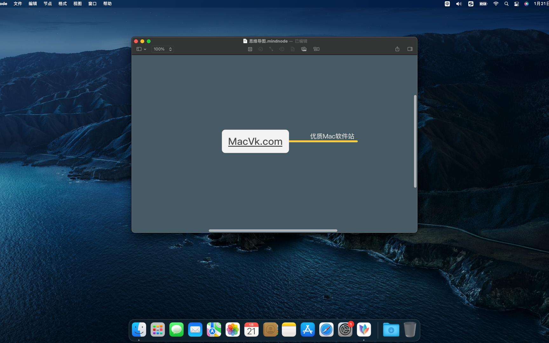The width and height of the screenshot is (549, 343).
Task: Open the Wi-Fi menu
Action: [x=496, y=4]
